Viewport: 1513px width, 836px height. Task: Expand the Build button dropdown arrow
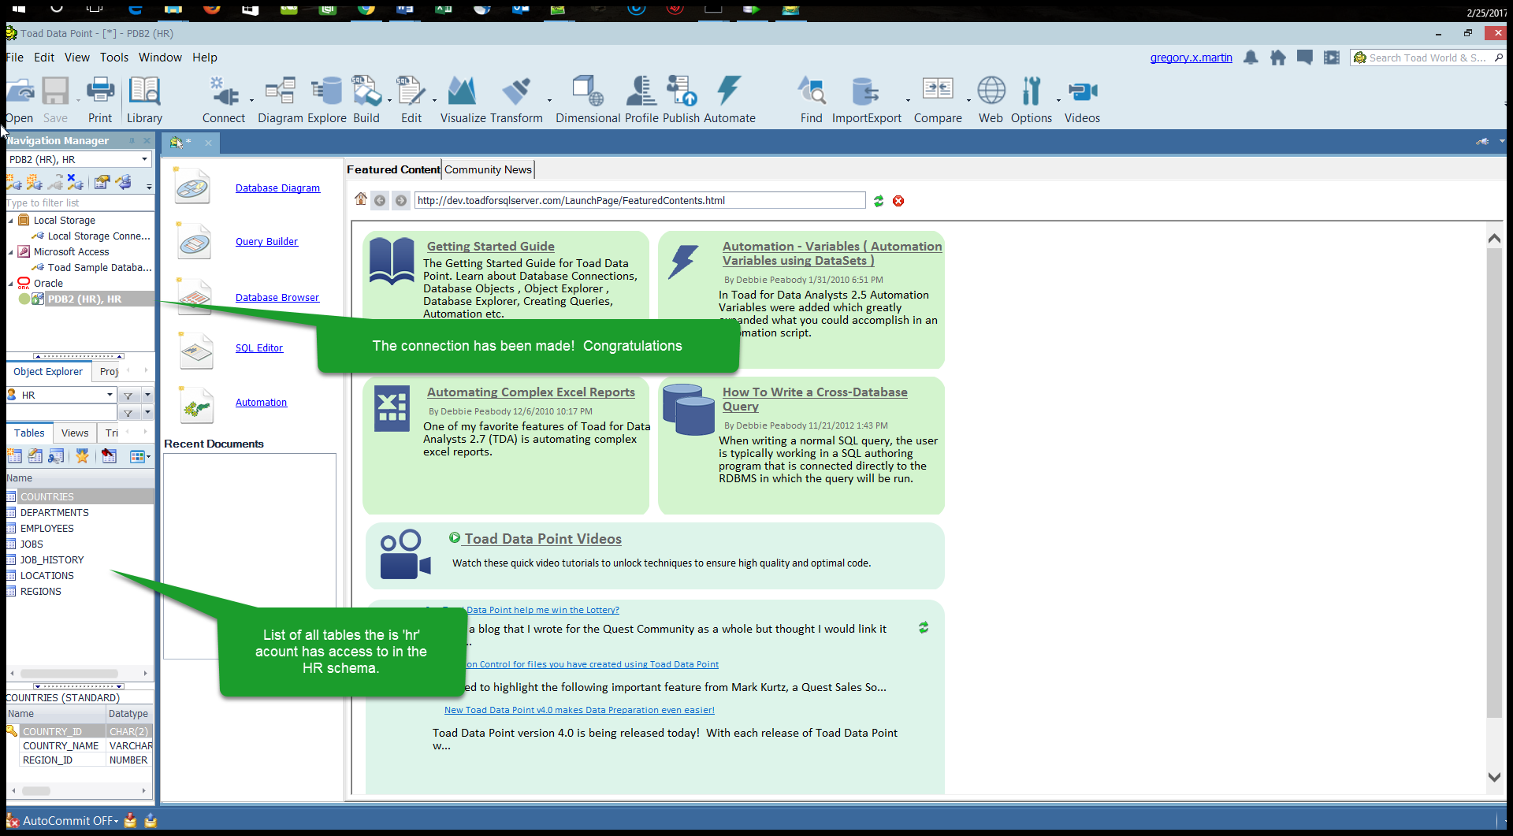(389, 101)
